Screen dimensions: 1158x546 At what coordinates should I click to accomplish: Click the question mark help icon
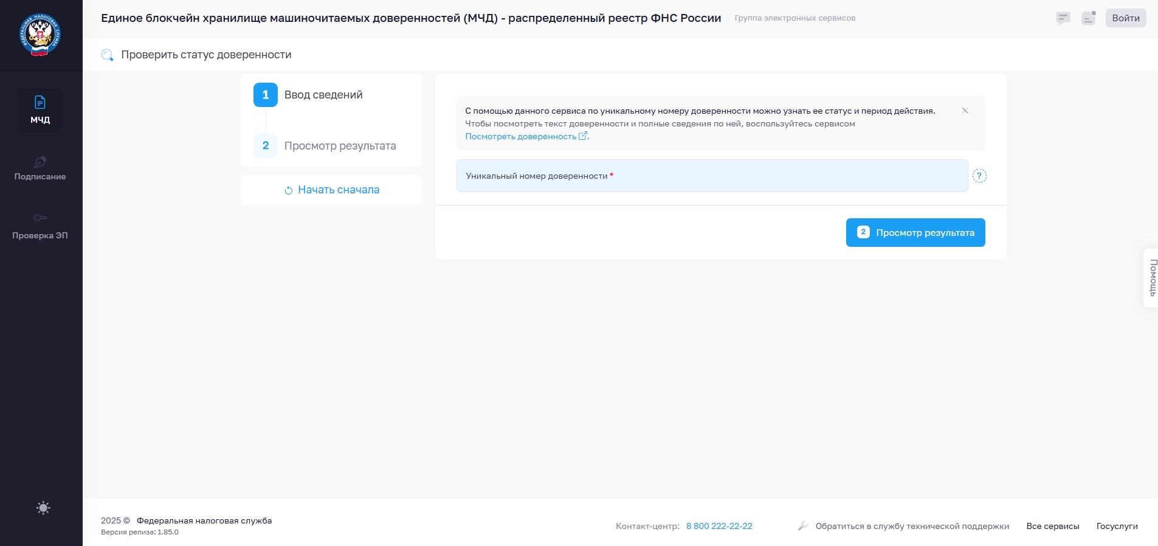pos(979,176)
